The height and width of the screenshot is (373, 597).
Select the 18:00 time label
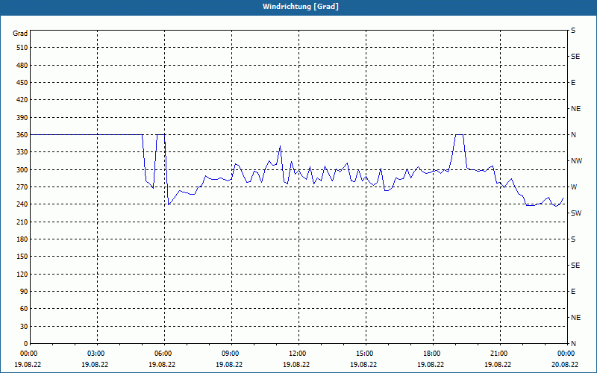[432, 354]
